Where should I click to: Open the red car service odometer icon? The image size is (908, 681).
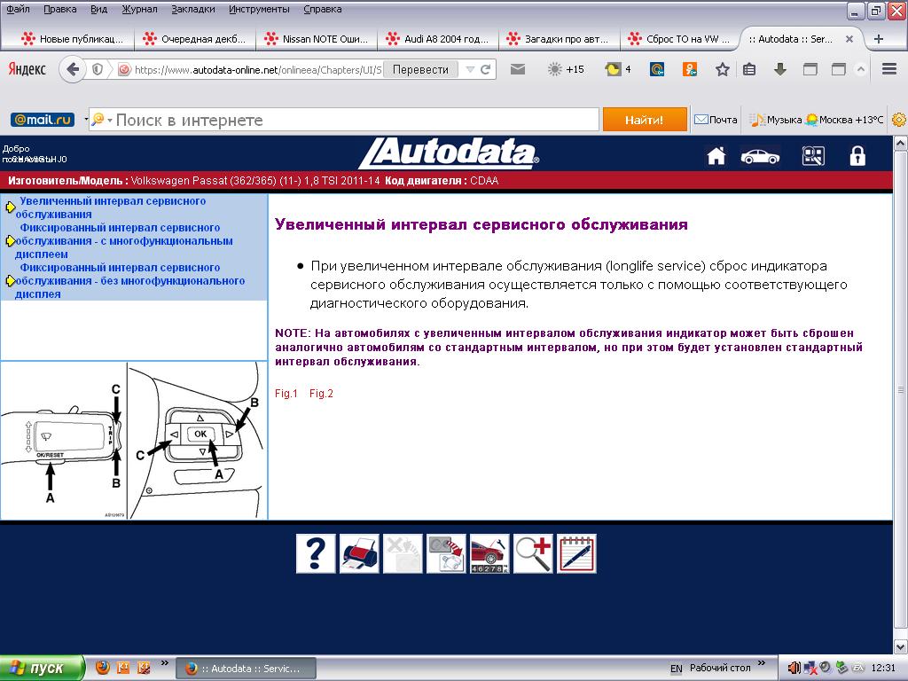pyautogui.click(x=489, y=553)
